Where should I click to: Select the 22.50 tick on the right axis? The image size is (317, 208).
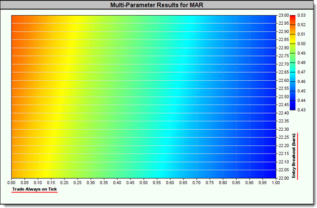coord(284,96)
